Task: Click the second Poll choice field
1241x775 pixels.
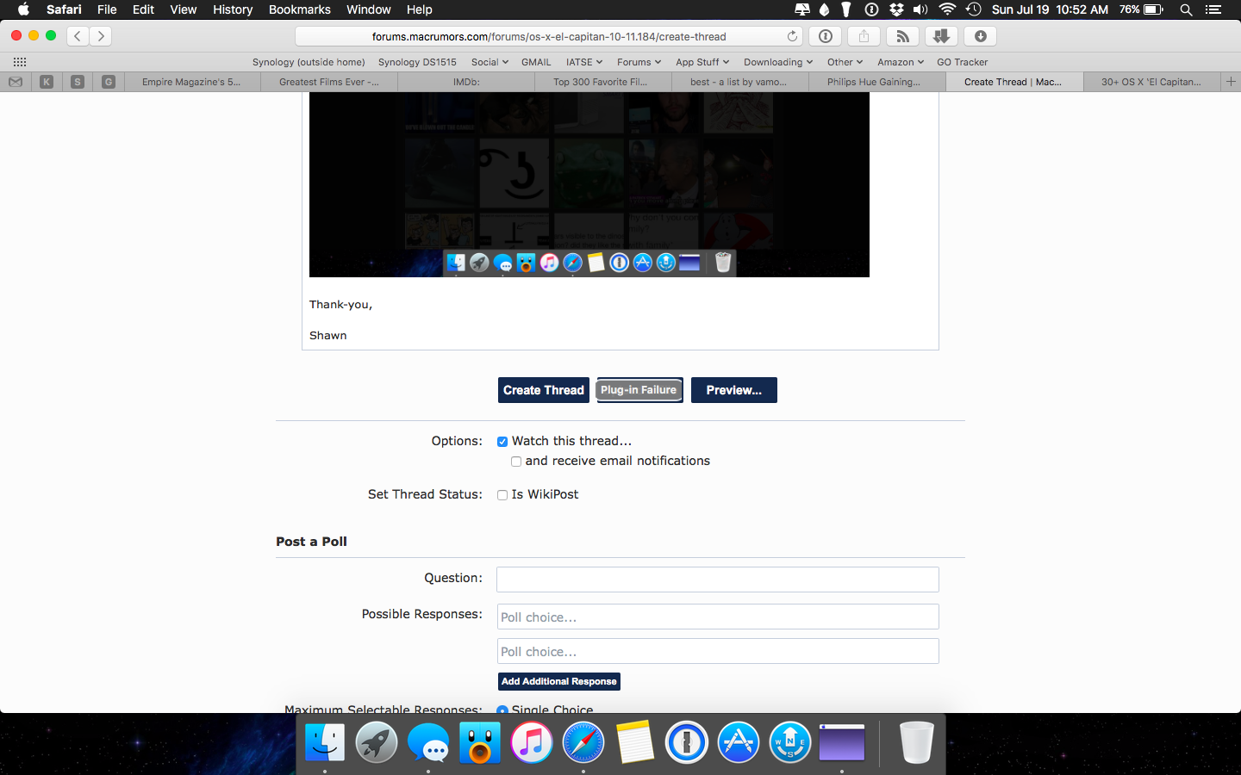Action: pos(718,651)
